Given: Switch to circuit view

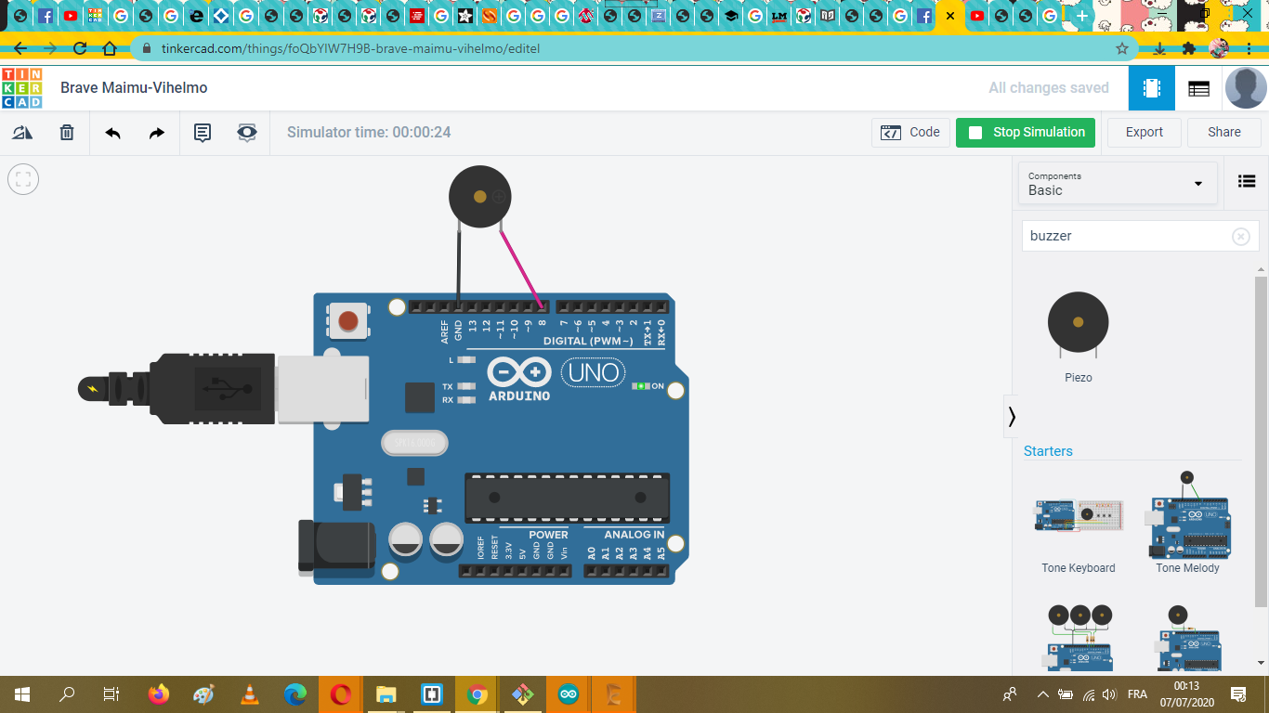Looking at the screenshot, I should pyautogui.click(x=1152, y=88).
